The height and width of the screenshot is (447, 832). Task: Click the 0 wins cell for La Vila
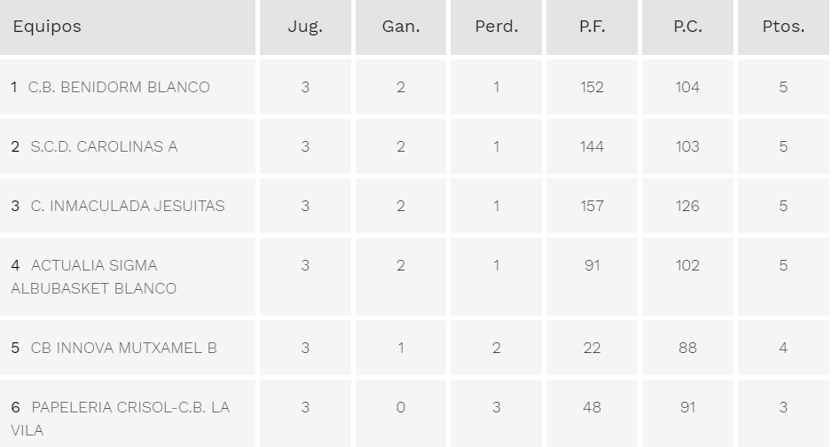(401, 407)
